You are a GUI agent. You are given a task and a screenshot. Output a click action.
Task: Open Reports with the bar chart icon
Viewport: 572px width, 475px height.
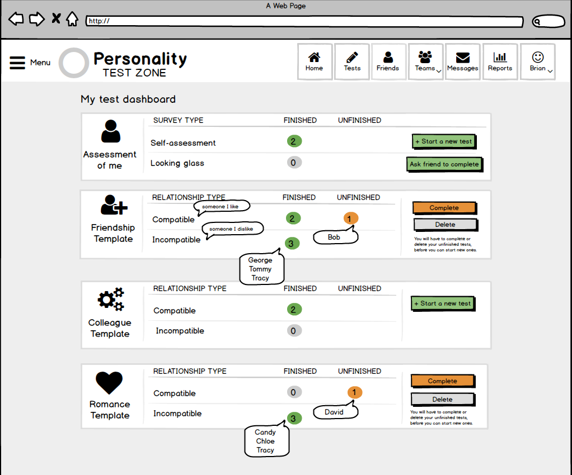500,61
